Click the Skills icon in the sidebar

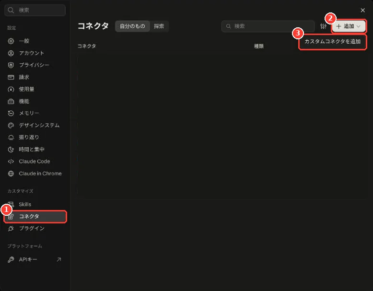[11, 204]
